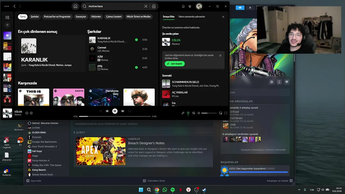Screen dimensions: 345x194
Task: Select Euro Truck Simulator 2 in Steam
Action: point(44,147)
